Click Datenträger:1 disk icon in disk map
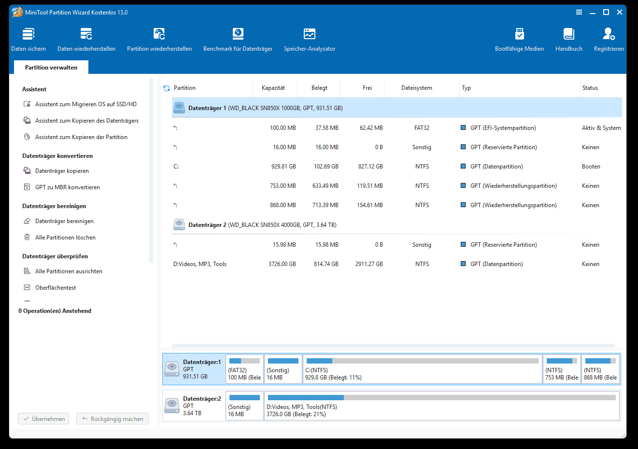The width and height of the screenshot is (638, 449). coord(172,369)
